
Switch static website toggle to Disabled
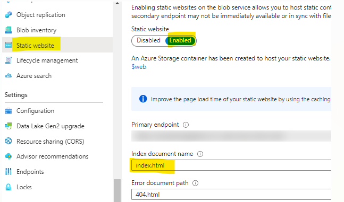[x=148, y=40]
